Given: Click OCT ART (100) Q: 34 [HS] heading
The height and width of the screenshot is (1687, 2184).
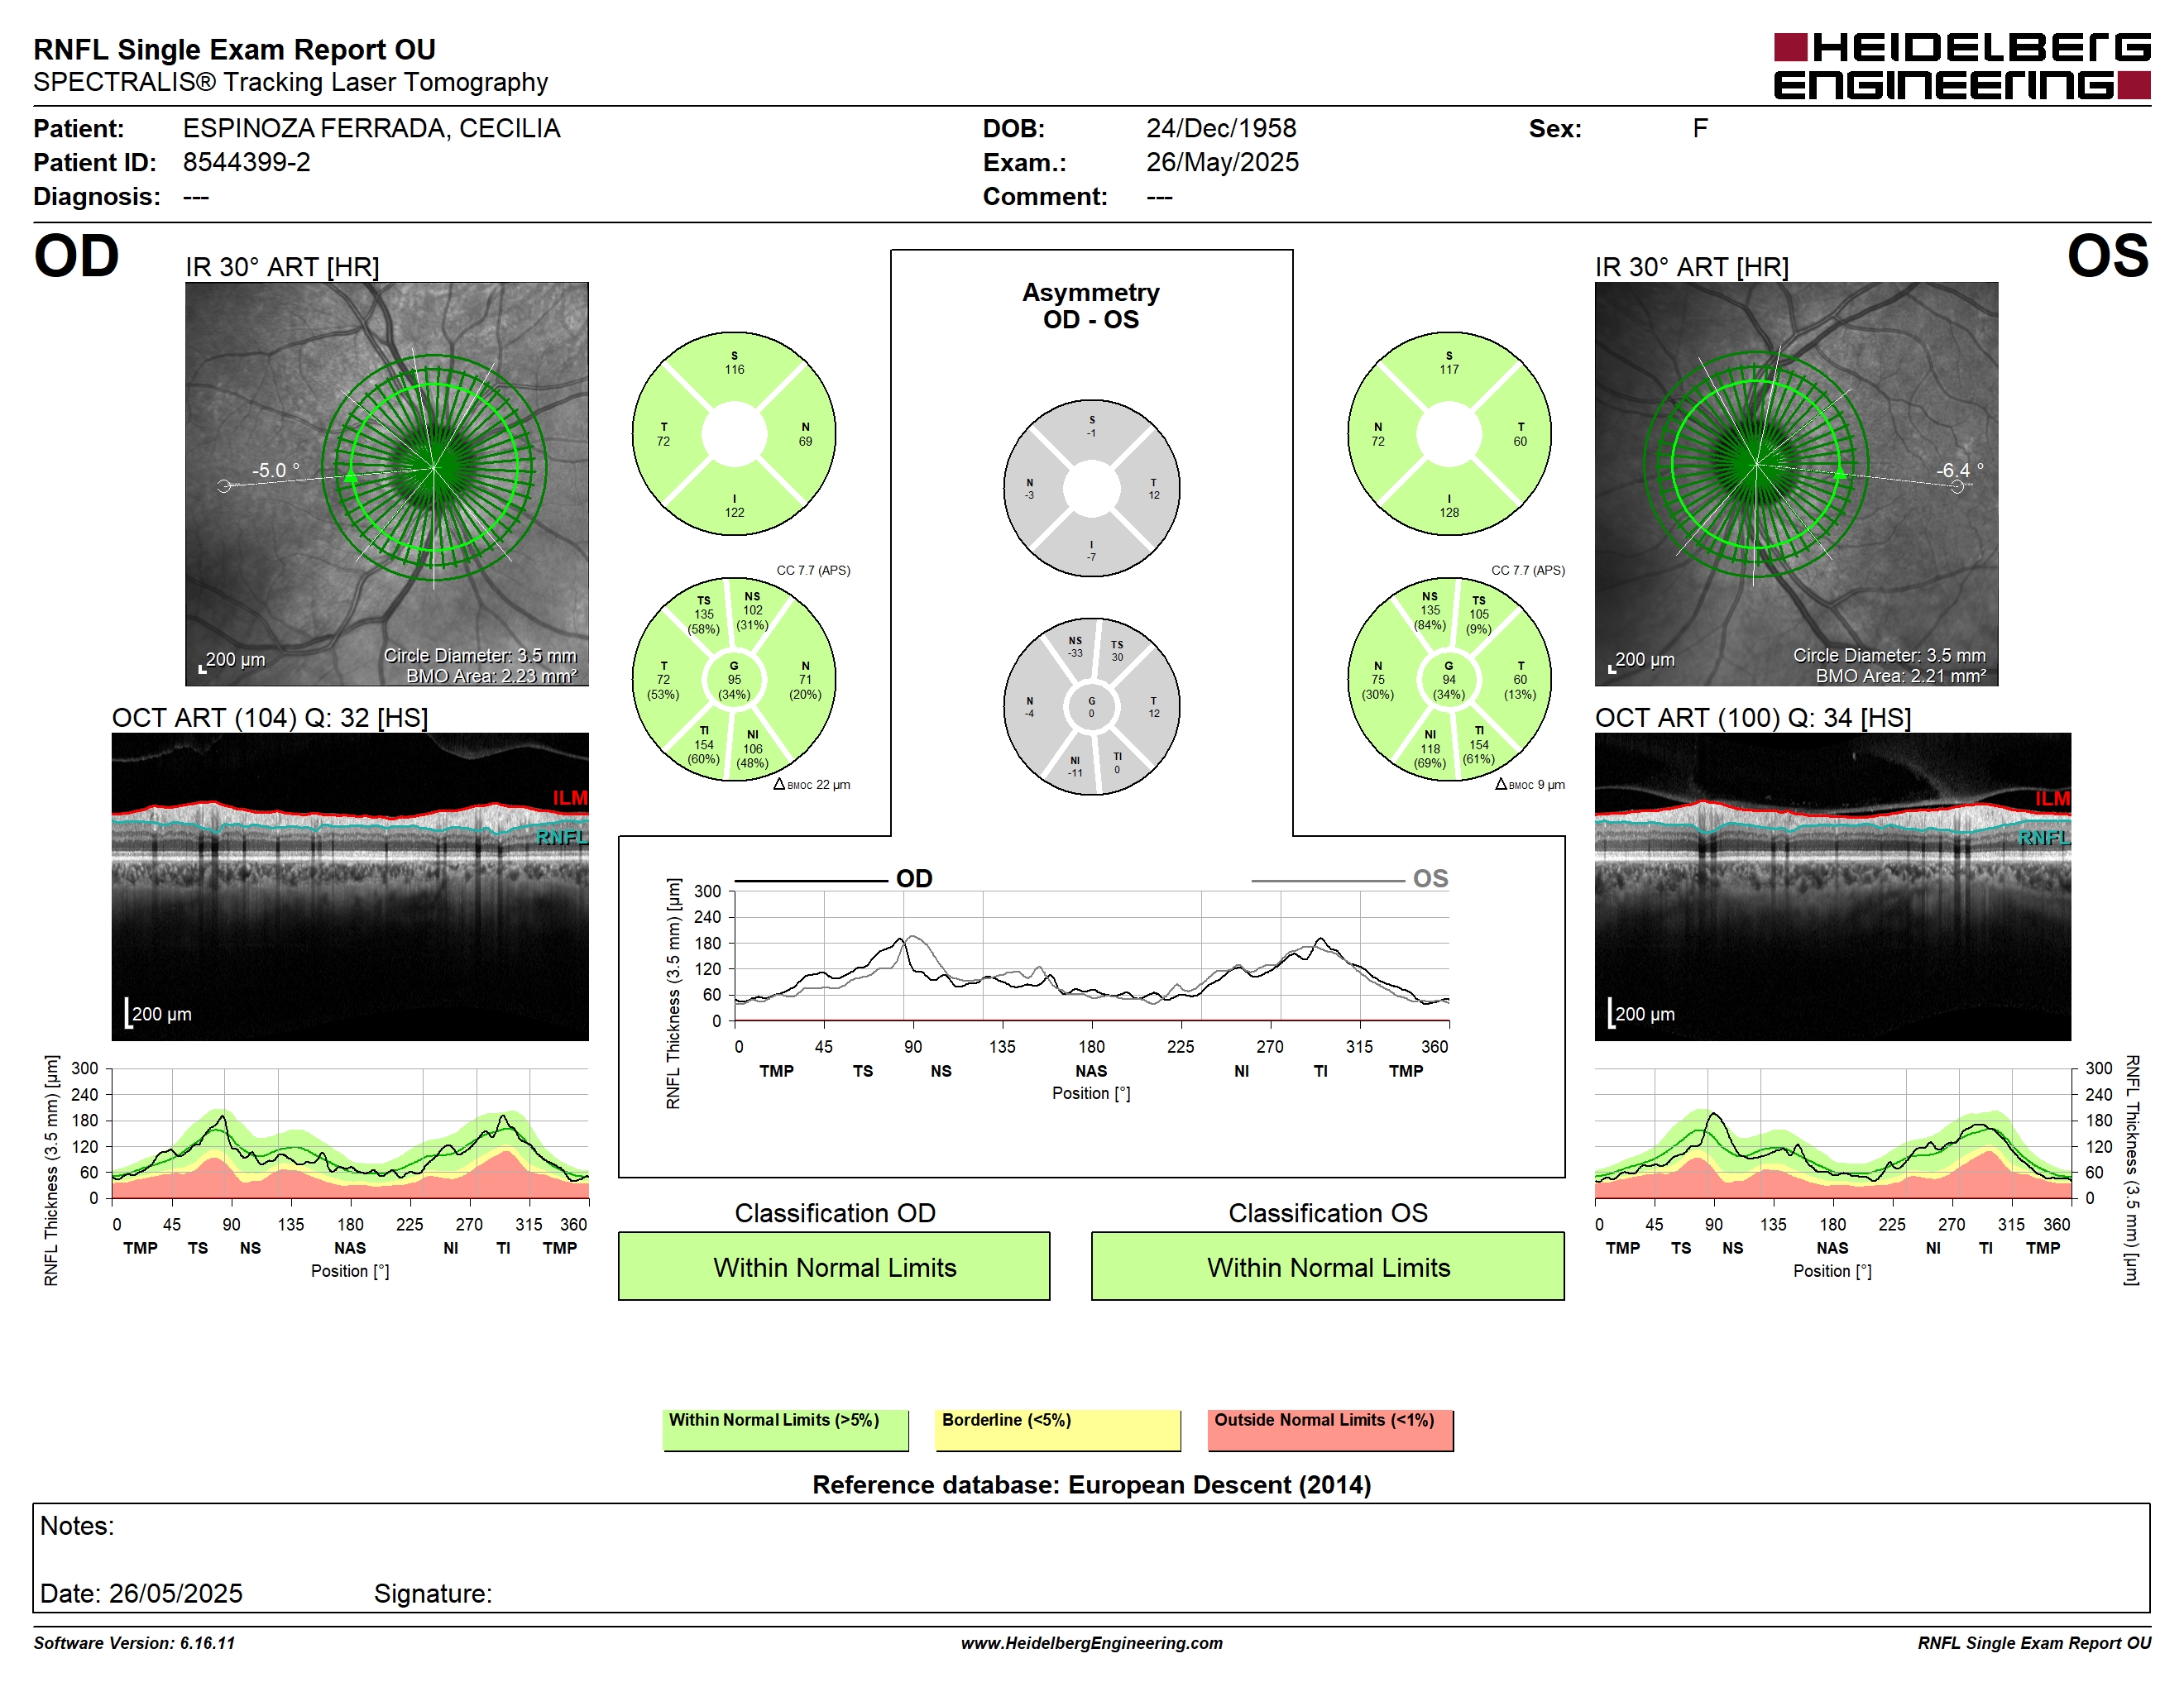Looking at the screenshot, I should [x=1752, y=718].
